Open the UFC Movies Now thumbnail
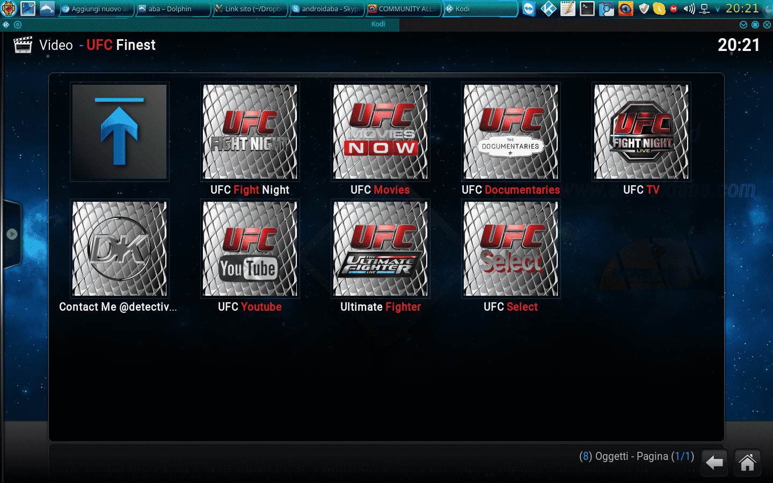Screen dimensions: 773x483 [381, 131]
